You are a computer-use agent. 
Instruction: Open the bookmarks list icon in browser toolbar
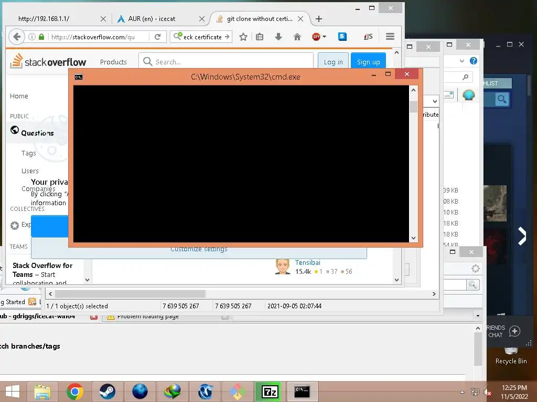pos(260,37)
